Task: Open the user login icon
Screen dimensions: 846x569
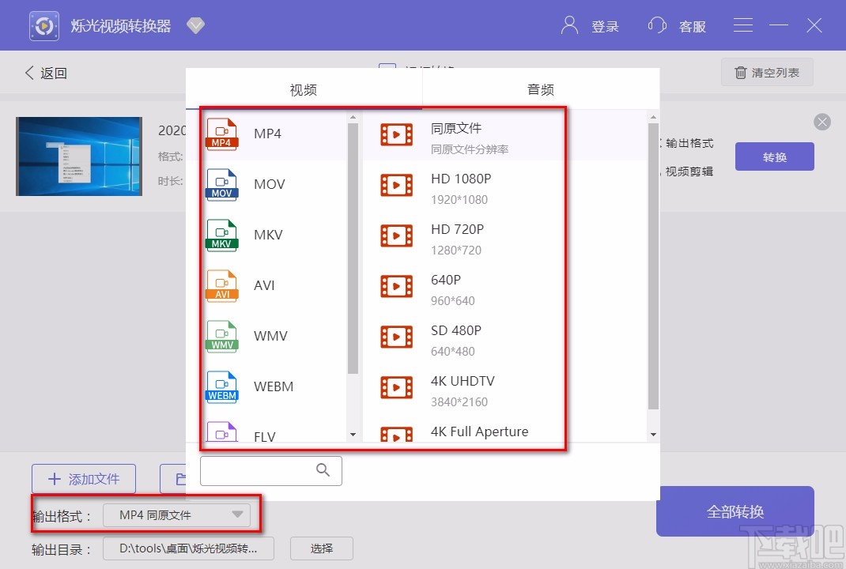Action: coord(569,25)
